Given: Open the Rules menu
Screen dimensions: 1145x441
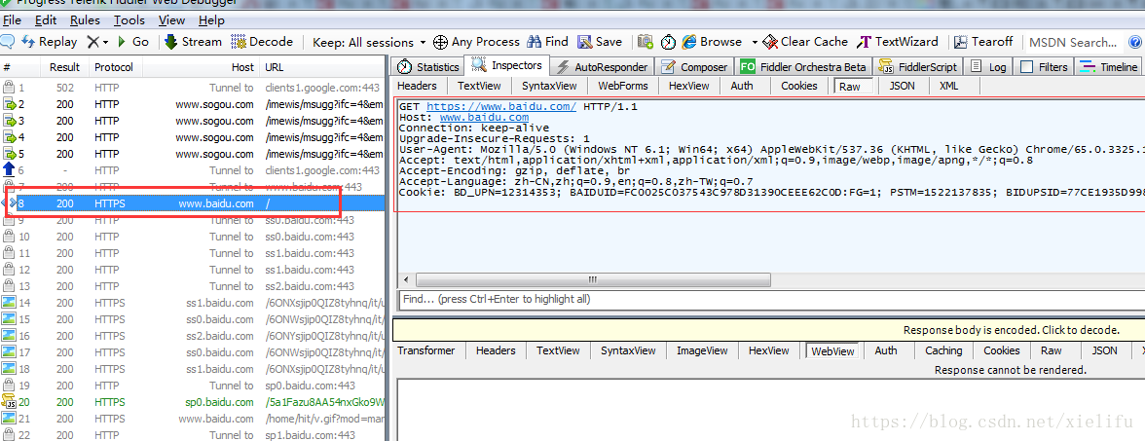Looking at the screenshot, I should pos(85,19).
